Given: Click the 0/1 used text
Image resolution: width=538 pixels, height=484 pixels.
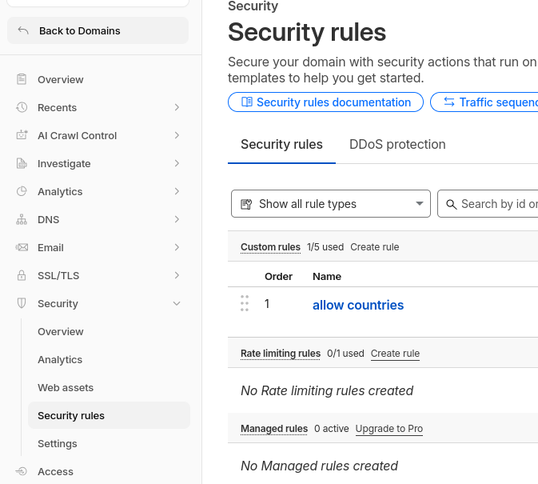Looking at the screenshot, I should [345, 354].
